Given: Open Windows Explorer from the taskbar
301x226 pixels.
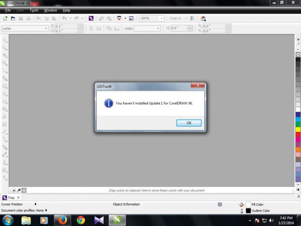Looking at the screenshot, I should coord(26,220).
